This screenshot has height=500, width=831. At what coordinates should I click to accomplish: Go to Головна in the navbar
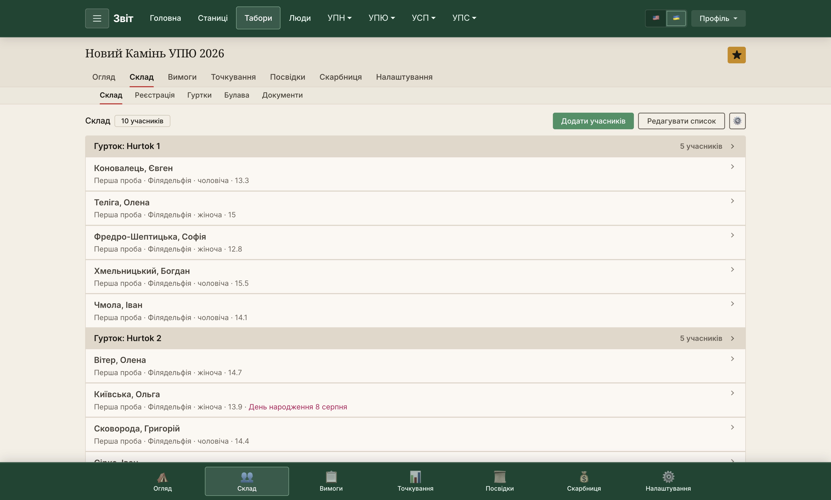[165, 18]
